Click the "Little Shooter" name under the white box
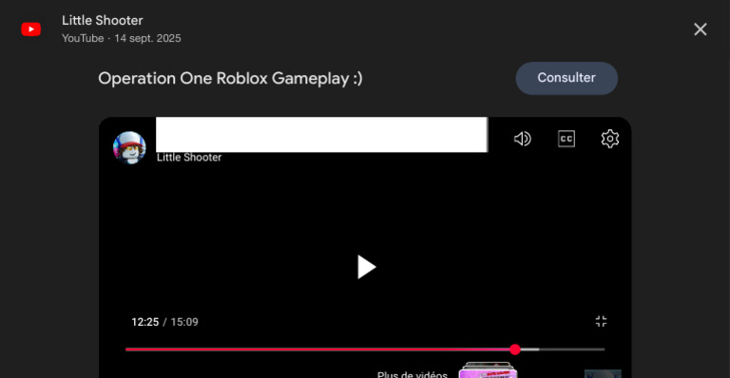The height and width of the screenshot is (378, 730). [x=189, y=158]
